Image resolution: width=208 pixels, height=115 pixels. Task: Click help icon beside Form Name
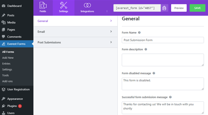click(x=139, y=33)
